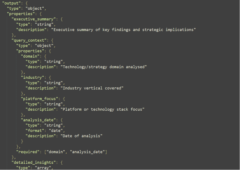Click the "Industry vertical covered" string value
The height and width of the screenshot is (170, 240).
[x=92, y=88]
